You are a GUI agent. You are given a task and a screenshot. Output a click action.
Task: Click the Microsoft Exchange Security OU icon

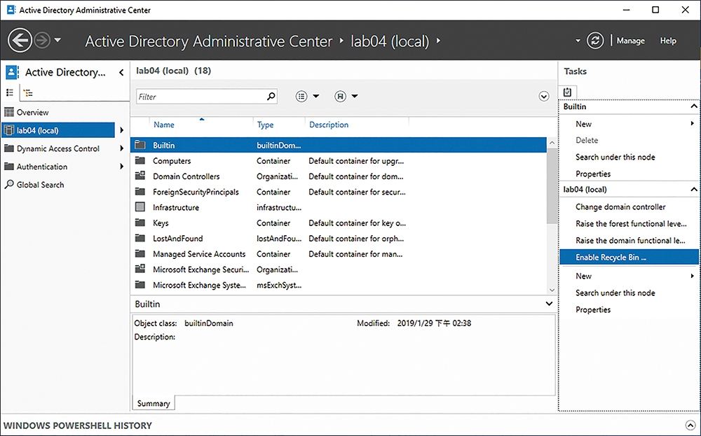140,269
